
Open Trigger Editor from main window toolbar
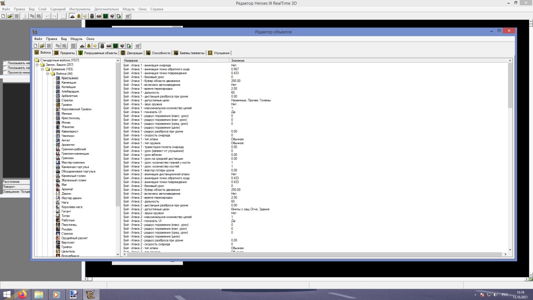[79, 16]
